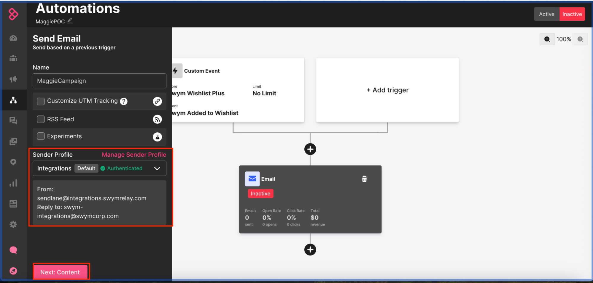This screenshot has height=283, width=593.
Task: Set the automation to Inactive
Action: point(572,14)
